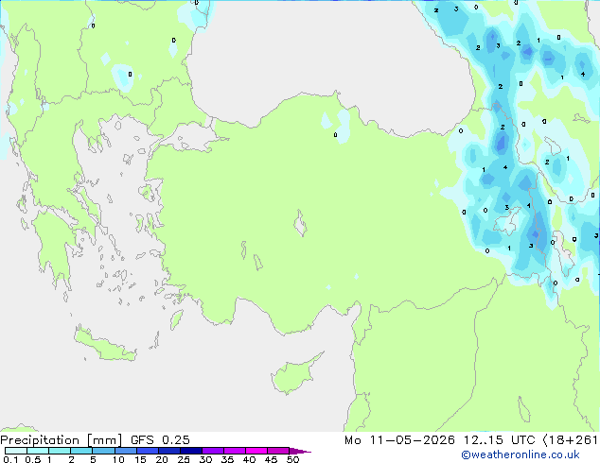Click the 30–35 mm purple swatch
Image resolution: width=600 pixels, height=463 pixels.
pos(212,451)
